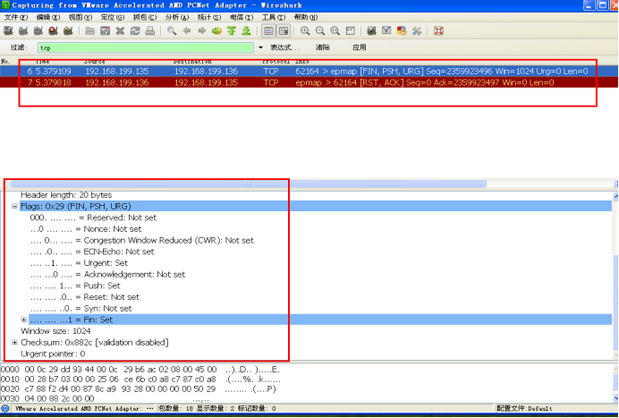Image resolution: width=619 pixels, height=418 pixels.
Task: Open the 分析 menu
Action: point(177,17)
